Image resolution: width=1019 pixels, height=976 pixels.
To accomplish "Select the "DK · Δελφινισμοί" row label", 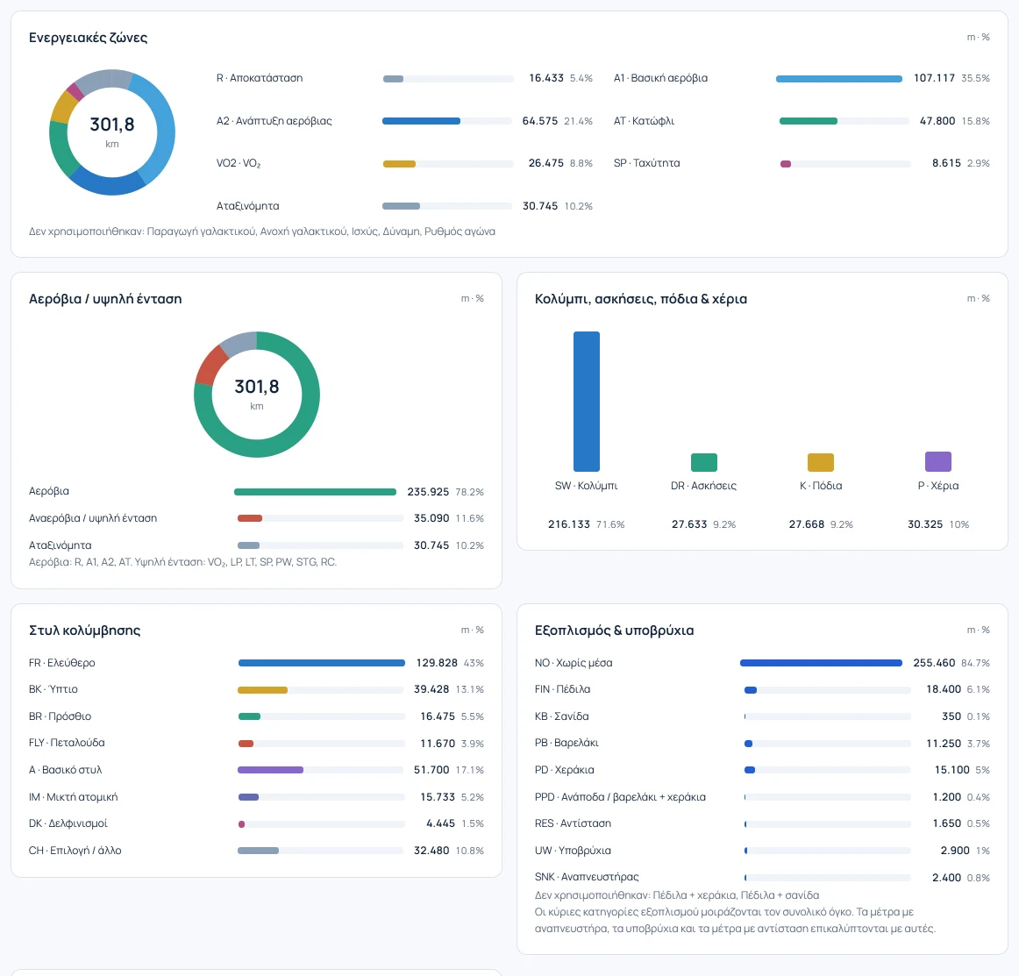I will click(x=68, y=823).
